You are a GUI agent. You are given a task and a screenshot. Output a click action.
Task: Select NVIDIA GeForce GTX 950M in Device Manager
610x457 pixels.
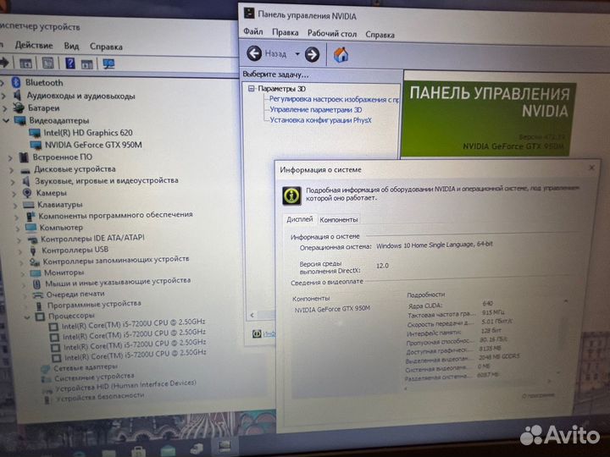[x=93, y=145]
